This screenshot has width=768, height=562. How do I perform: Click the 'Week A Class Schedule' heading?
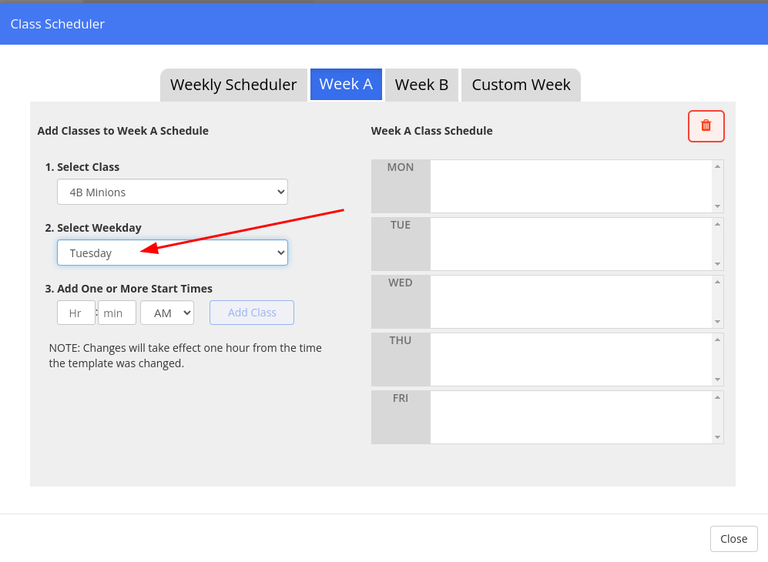(x=432, y=131)
